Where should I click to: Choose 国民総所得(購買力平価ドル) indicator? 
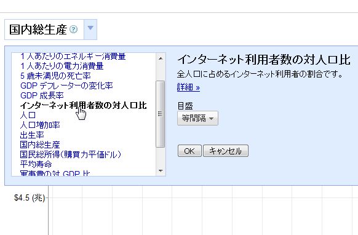pos(70,154)
